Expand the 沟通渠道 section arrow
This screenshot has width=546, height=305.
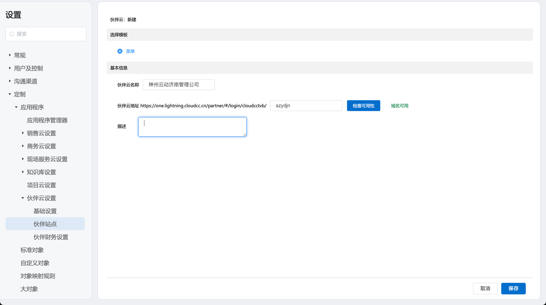tap(10, 81)
